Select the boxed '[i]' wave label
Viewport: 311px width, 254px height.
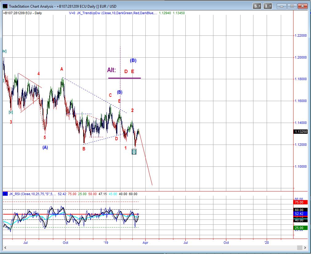134,152
